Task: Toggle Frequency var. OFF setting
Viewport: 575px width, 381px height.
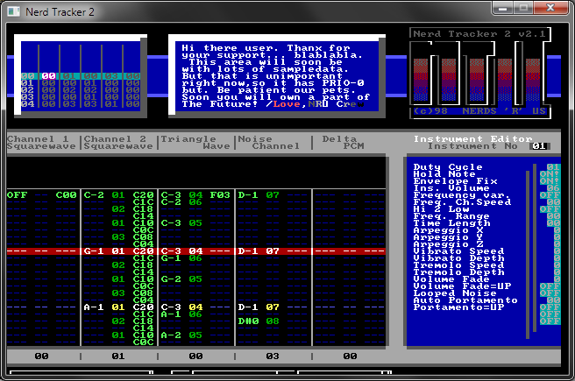Action: coord(550,195)
